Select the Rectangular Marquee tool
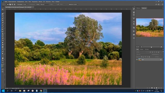The height and width of the screenshot is (93, 165). pos(3,12)
